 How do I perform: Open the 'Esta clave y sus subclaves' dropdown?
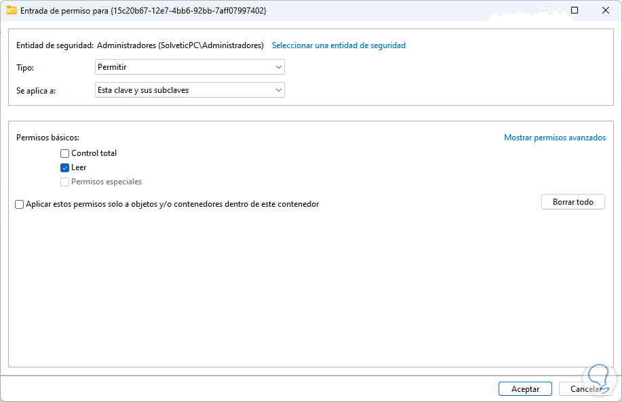[x=190, y=89]
